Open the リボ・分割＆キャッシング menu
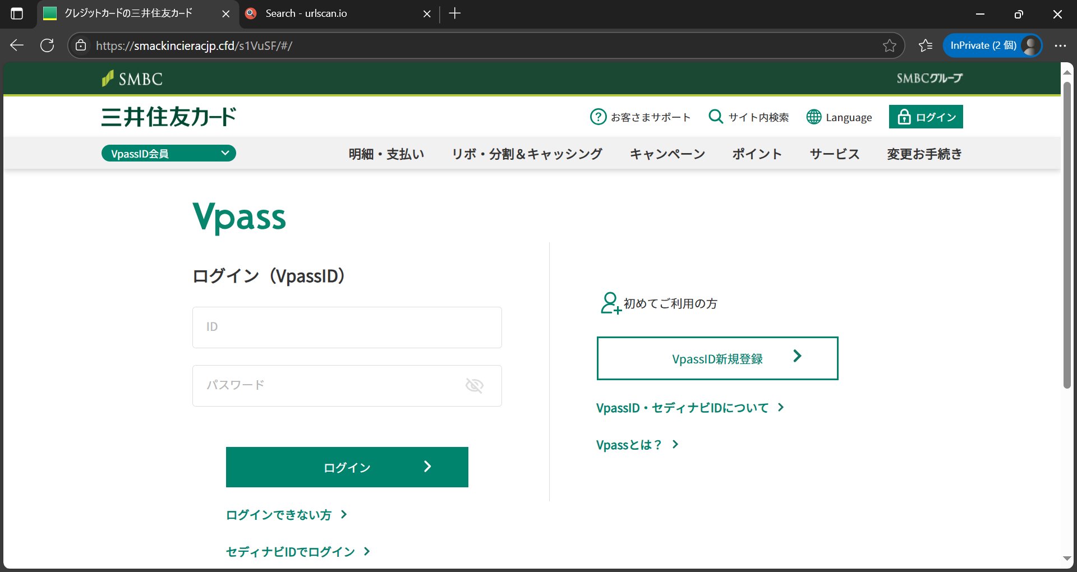Image resolution: width=1077 pixels, height=572 pixels. coord(527,154)
